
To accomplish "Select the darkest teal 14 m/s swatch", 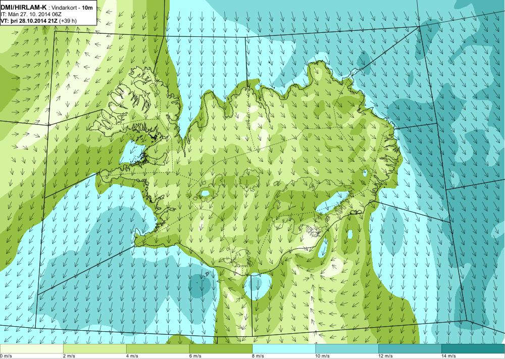I will click(473, 349).
